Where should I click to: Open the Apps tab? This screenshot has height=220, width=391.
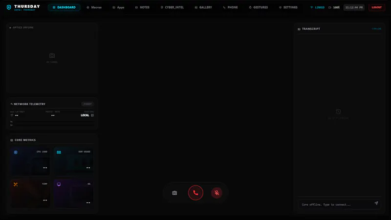(118, 7)
